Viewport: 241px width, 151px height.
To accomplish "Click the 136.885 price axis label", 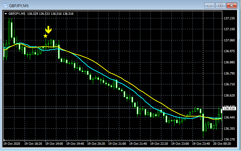I will (x=229, y=62).
